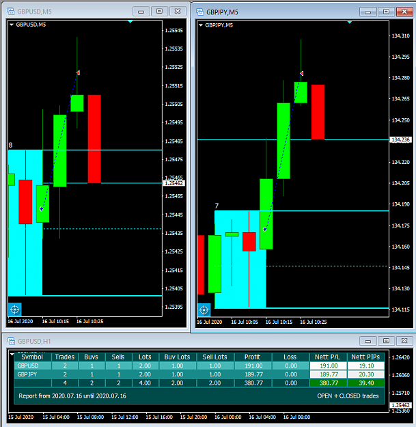Select the GBPUSD row symbol cell
The width and height of the screenshot is (416, 427).
[x=32, y=366]
